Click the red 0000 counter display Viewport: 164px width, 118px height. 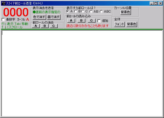pyautogui.click(x=16, y=12)
